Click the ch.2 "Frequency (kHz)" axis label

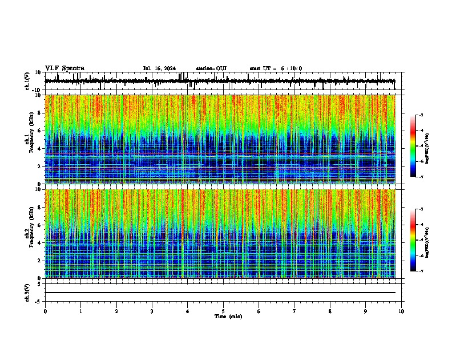[x=31, y=227]
